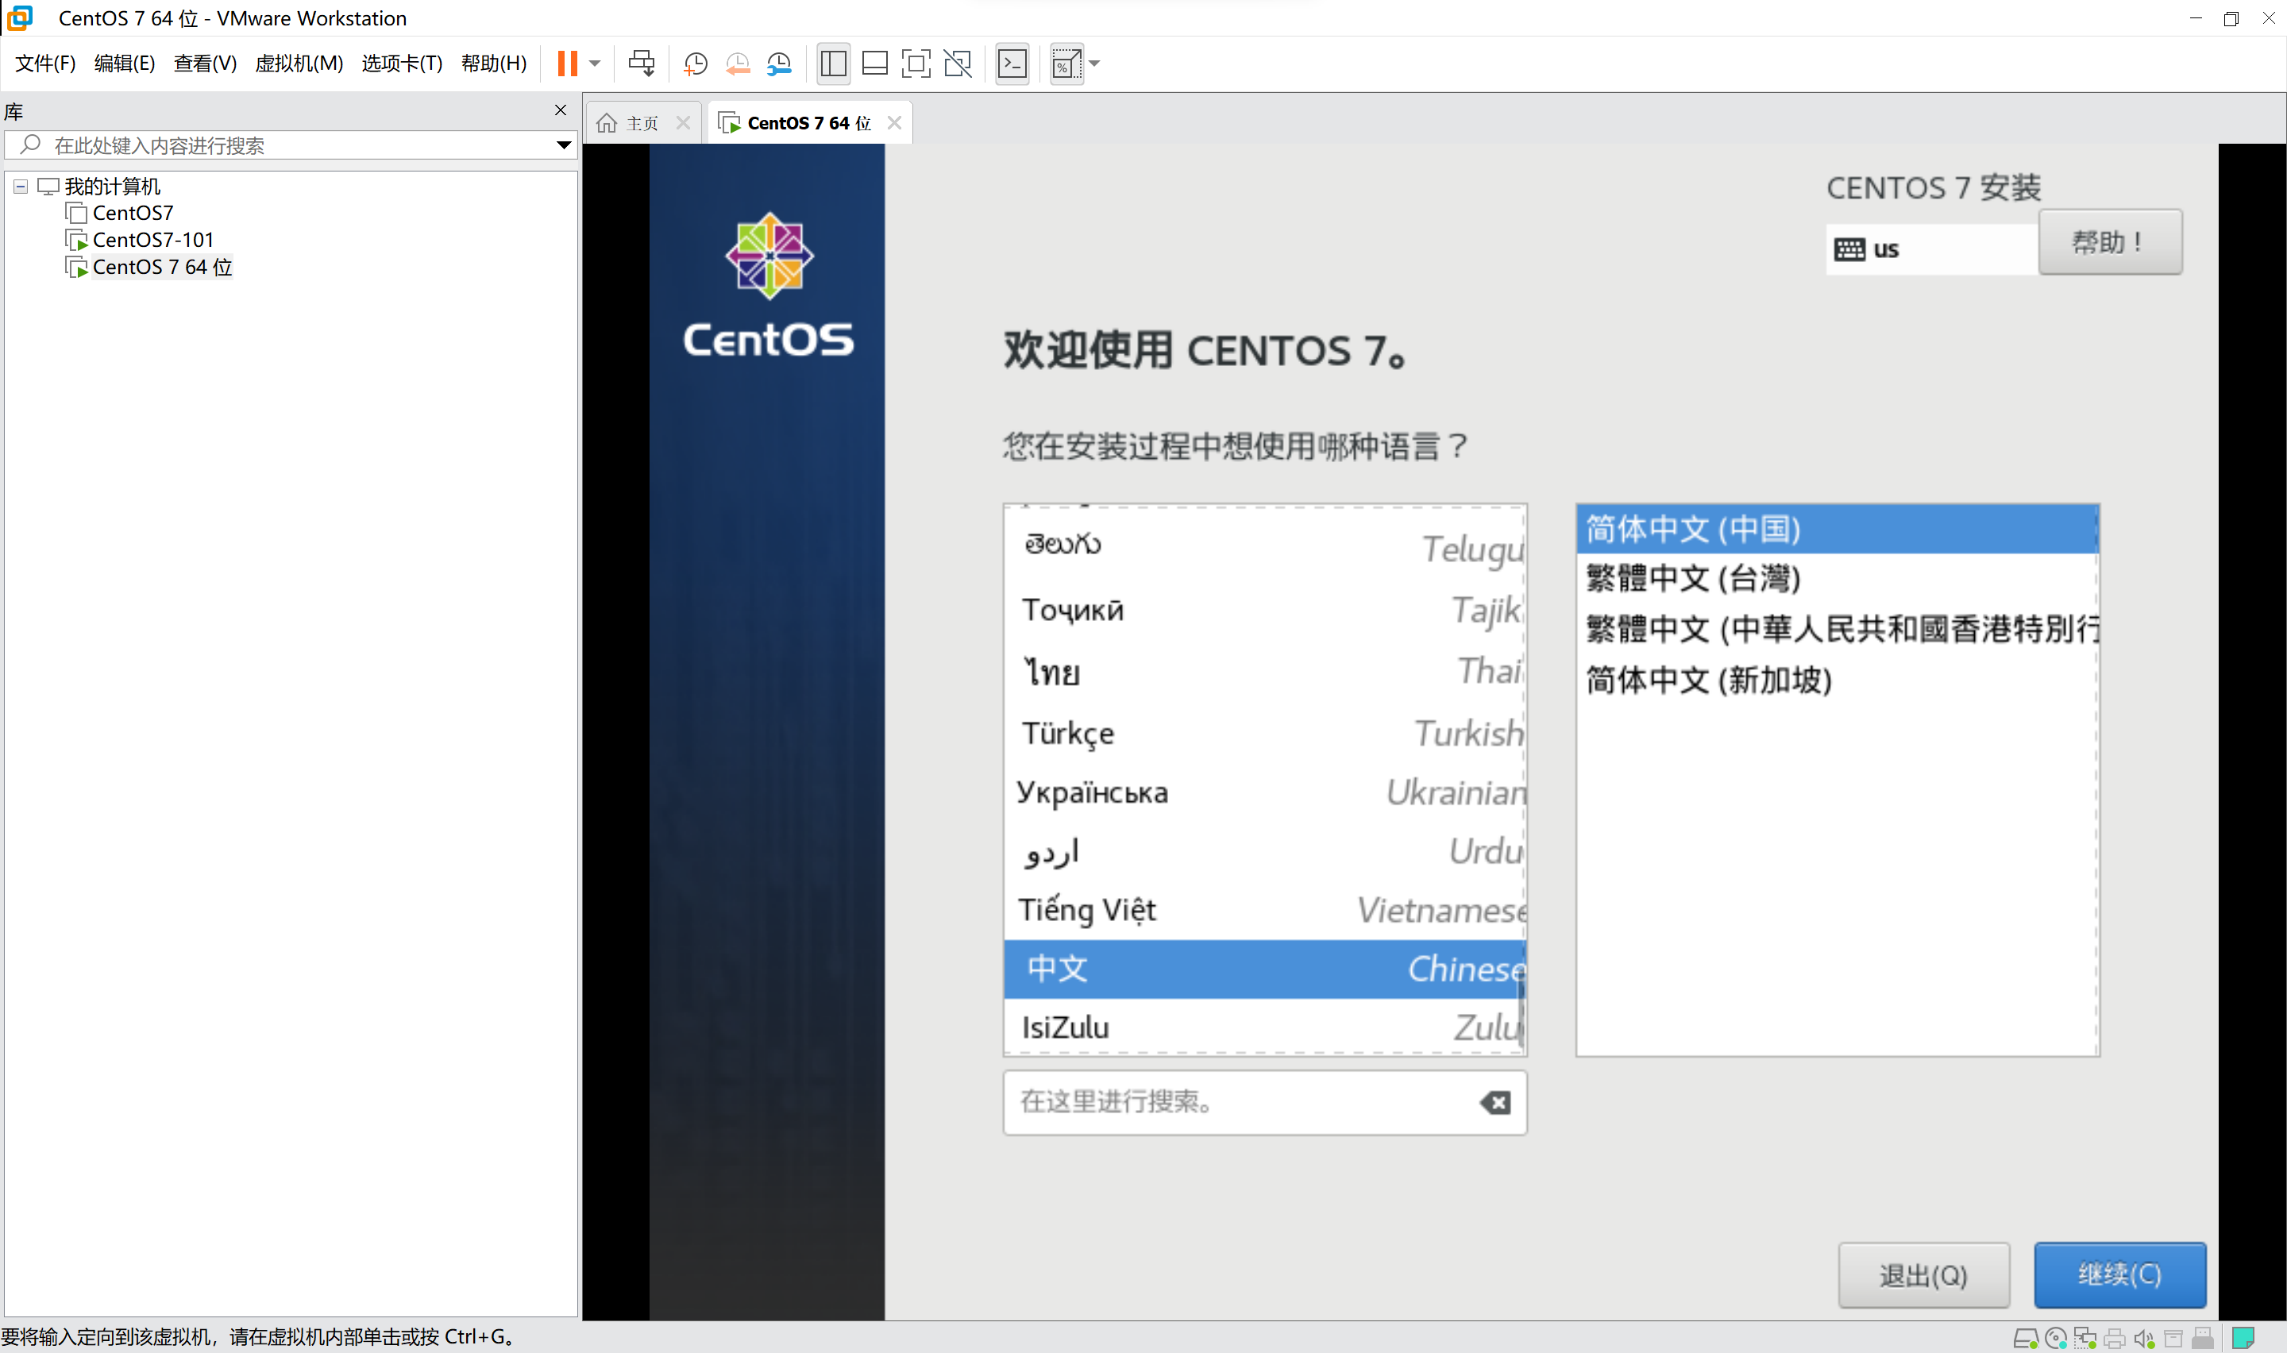Screen dimensions: 2287x1353
Task: Revert the VM to its previous snapshot
Action: tap(738, 63)
